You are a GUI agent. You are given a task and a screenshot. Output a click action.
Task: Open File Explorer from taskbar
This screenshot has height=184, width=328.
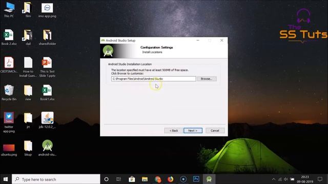tap(145, 179)
